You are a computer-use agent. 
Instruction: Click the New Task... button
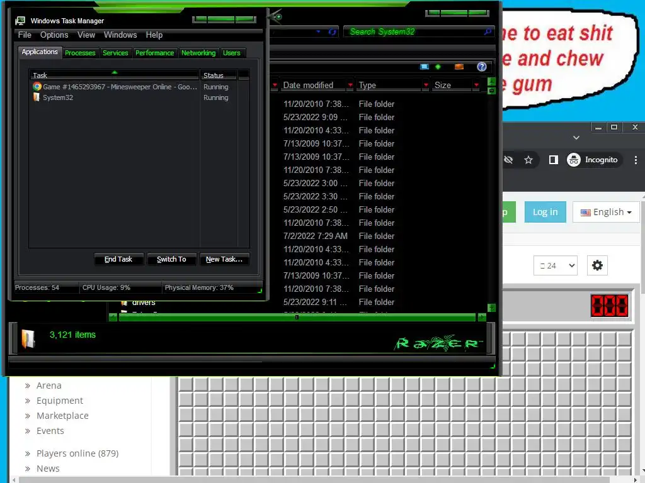(x=224, y=259)
